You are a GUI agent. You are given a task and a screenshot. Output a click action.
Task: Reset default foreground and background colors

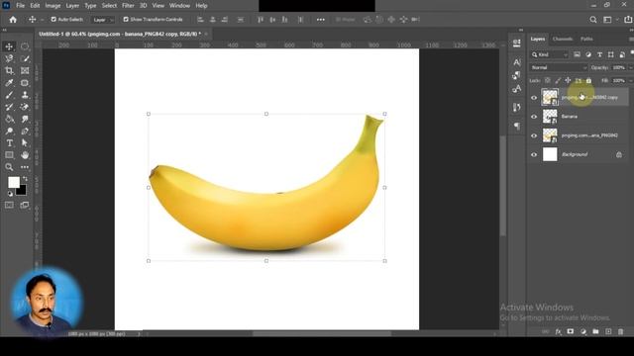pos(10,194)
